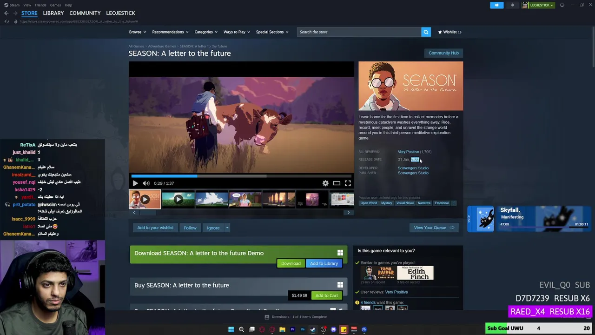This screenshot has height=335, width=595.
Task: Expand the Special Sections menu
Action: (272, 32)
